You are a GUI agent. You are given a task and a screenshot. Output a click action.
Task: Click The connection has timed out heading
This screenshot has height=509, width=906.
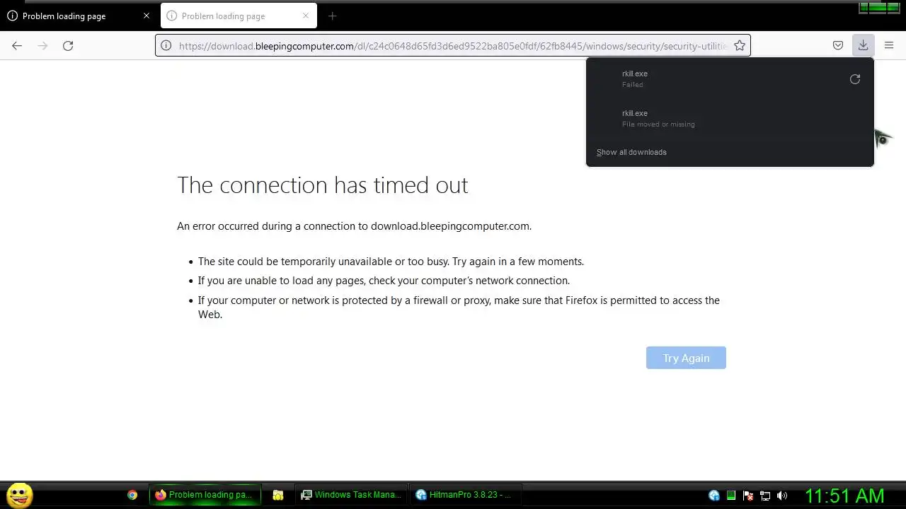click(323, 185)
